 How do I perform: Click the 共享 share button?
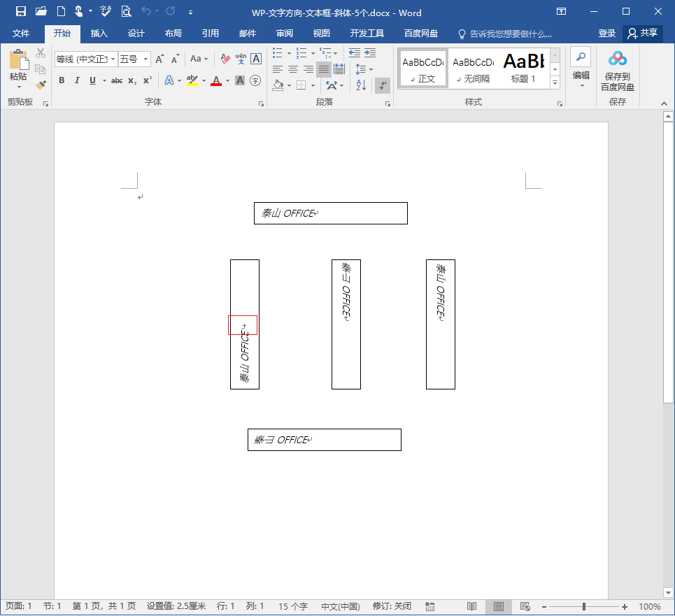[643, 33]
